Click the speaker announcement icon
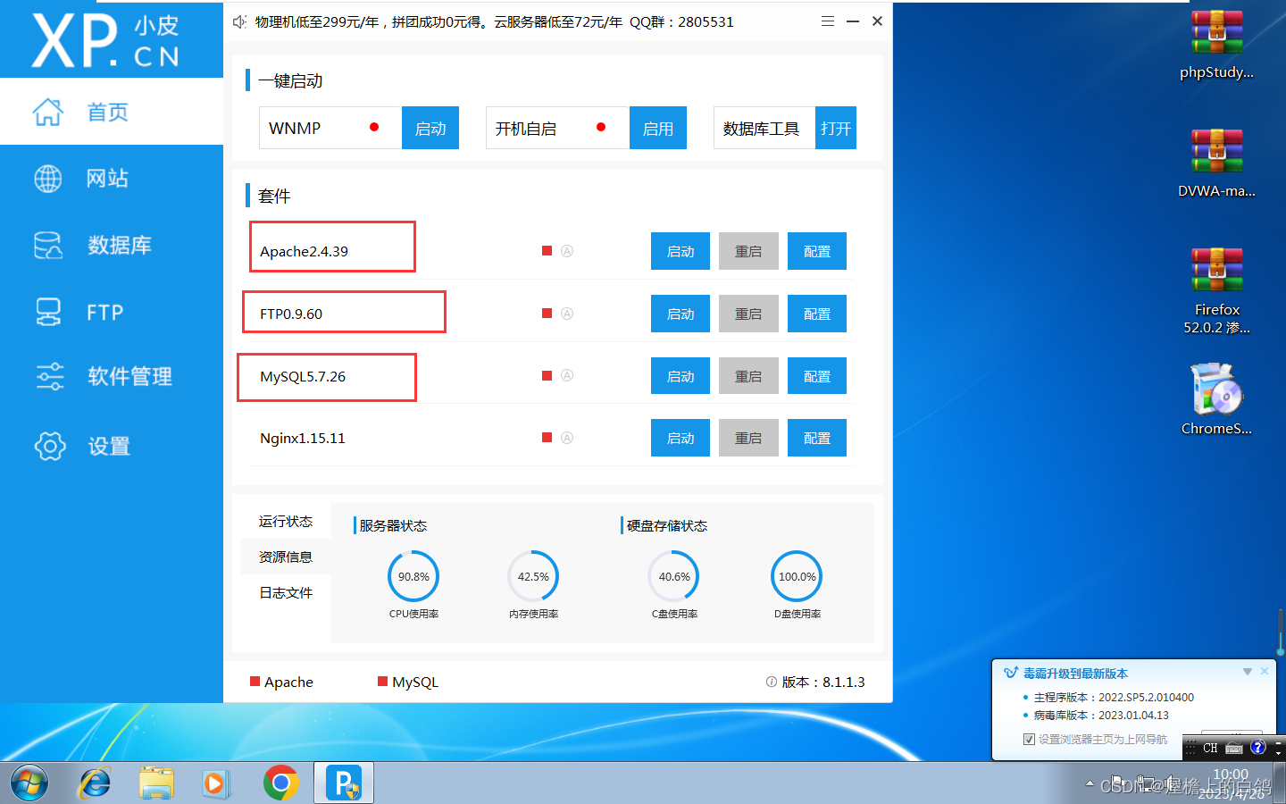The image size is (1286, 804). tap(239, 21)
